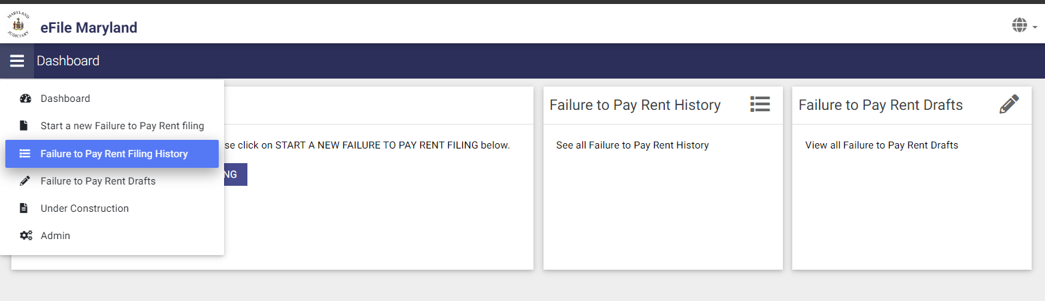Click View all Failure to Pay Rent Drafts link
This screenshot has width=1045, height=301.
[x=882, y=145]
